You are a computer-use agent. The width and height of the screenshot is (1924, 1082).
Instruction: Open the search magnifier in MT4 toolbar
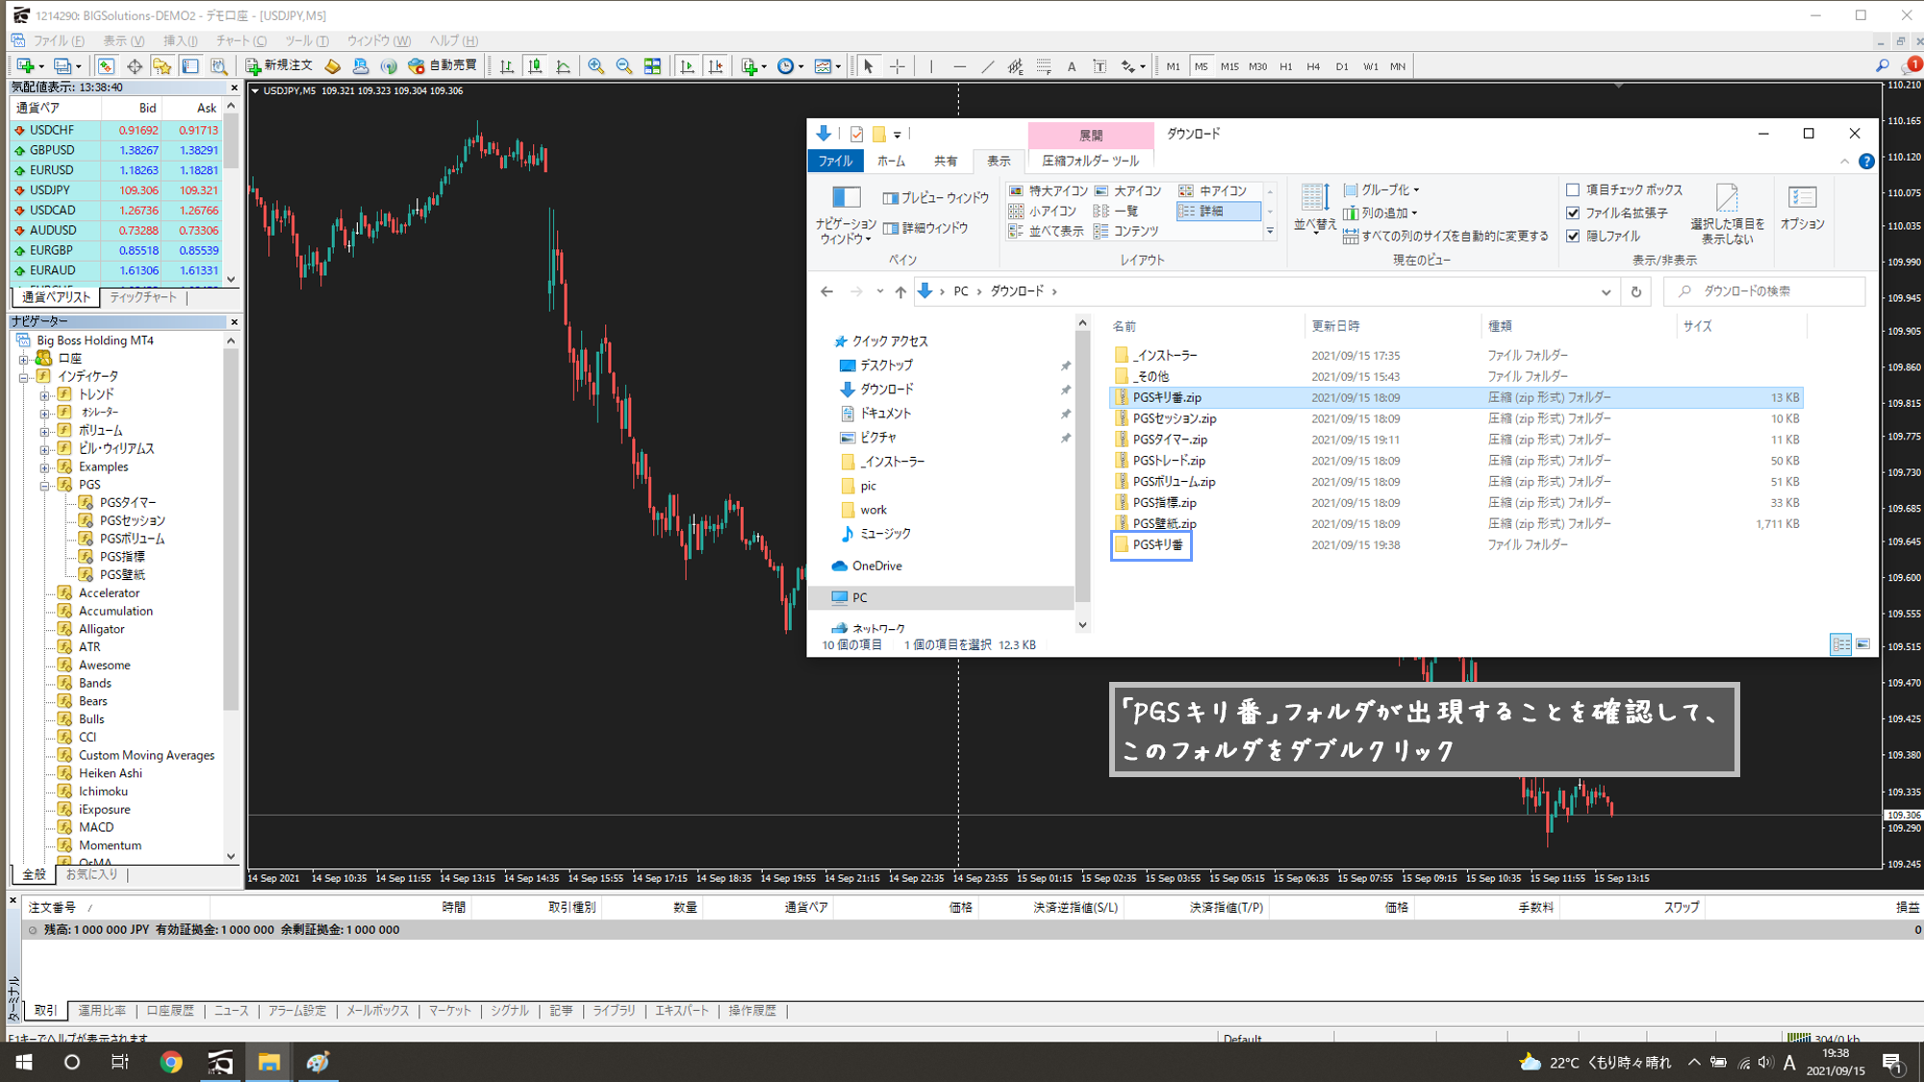click(x=1882, y=65)
